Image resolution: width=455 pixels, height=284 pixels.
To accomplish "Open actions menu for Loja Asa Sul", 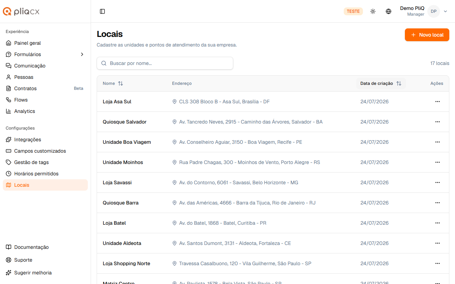I will 438,102.
